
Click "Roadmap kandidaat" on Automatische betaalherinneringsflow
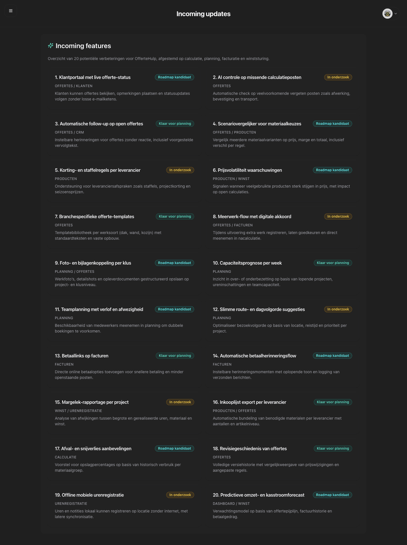(x=332, y=355)
